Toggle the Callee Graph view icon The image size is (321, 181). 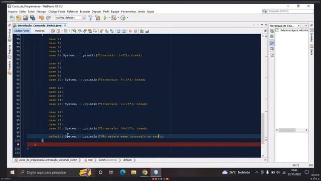pos(272,49)
